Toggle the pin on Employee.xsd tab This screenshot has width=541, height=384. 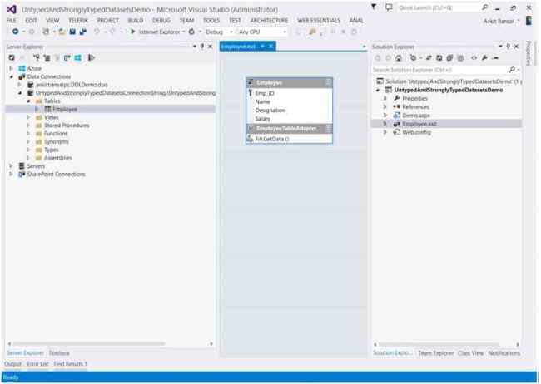262,47
